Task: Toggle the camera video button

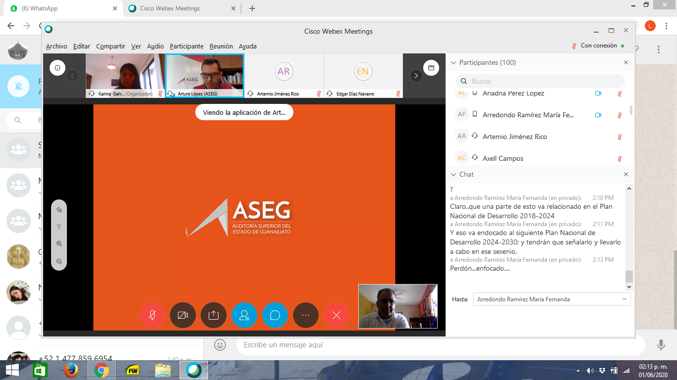Action: click(183, 315)
